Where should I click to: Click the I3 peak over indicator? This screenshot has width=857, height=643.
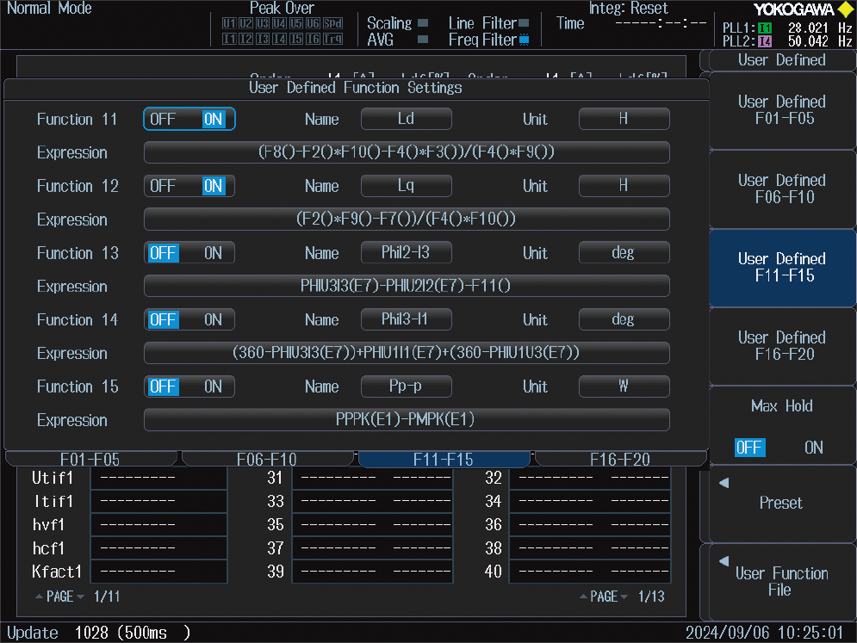pos(263,39)
